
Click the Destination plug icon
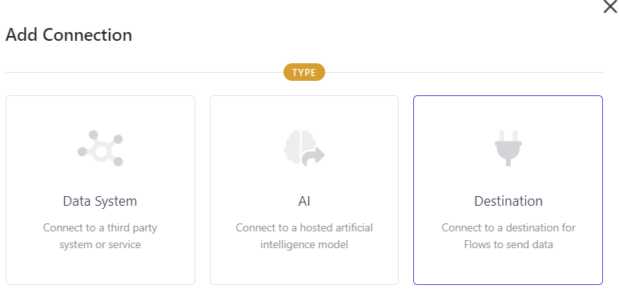(x=508, y=148)
